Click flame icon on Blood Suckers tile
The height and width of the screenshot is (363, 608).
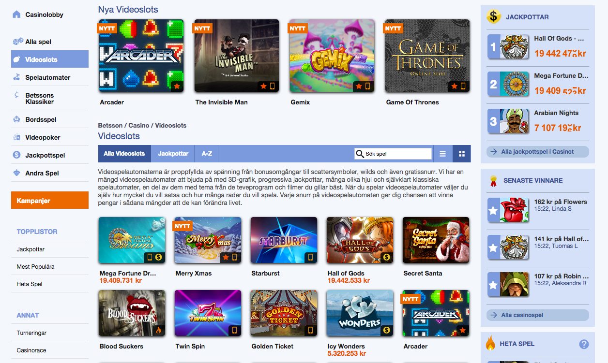[x=158, y=330]
